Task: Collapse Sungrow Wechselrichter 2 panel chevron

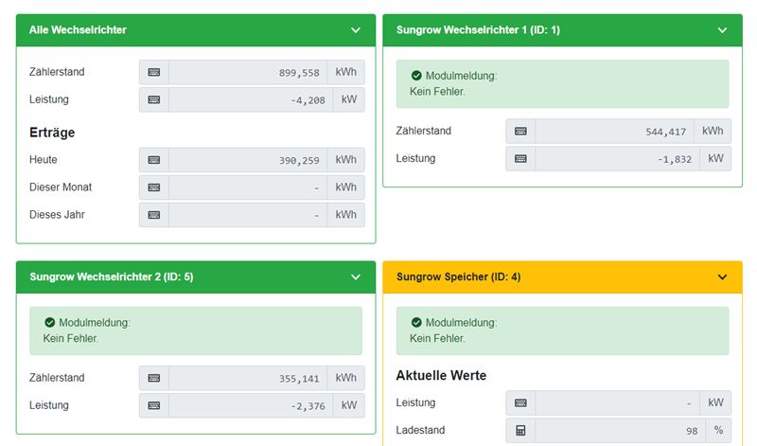Action: [x=356, y=277]
